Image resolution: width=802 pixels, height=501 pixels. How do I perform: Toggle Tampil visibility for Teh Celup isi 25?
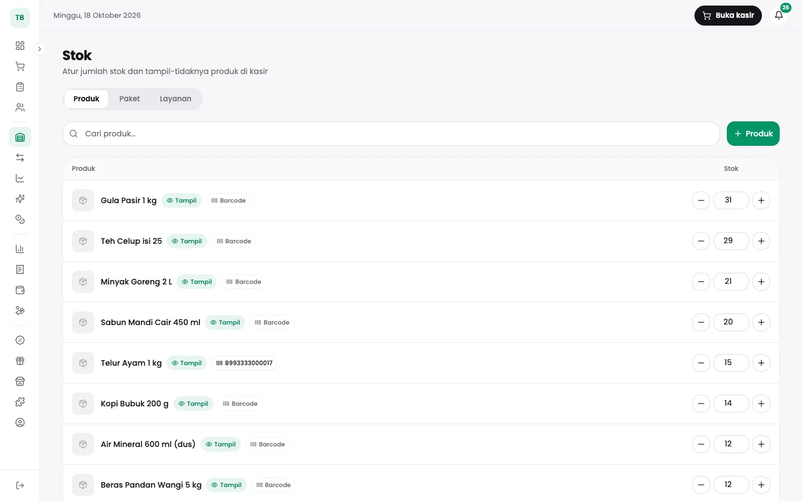tap(187, 241)
